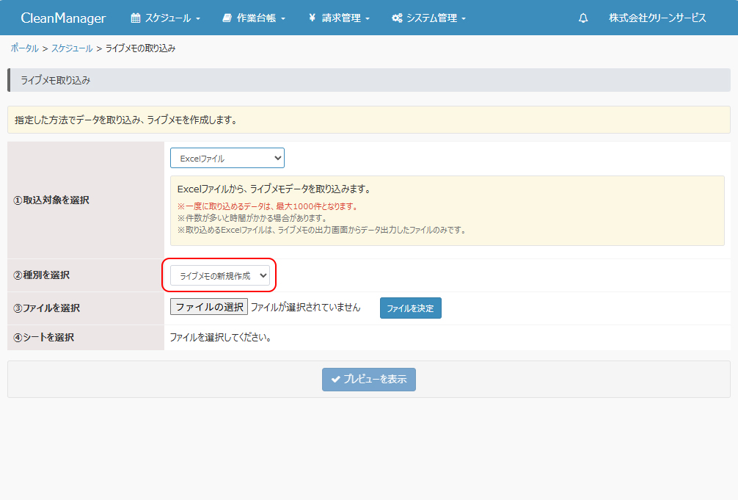Open the システム管理 menu in the navbar
Image resolution: width=738 pixels, height=500 pixels.
[432, 18]
